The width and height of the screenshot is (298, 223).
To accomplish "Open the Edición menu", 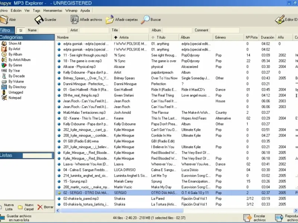I will click(16, 11).
